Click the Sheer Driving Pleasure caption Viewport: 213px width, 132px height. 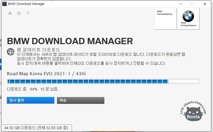[188, 24]
